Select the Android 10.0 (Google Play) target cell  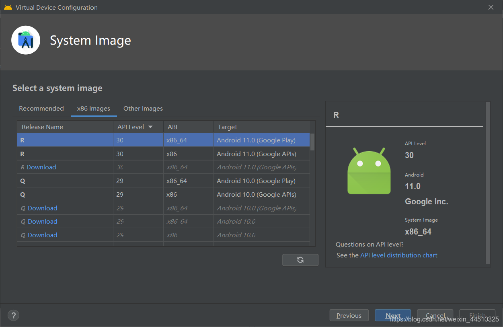pyautogui.click(x=256, y=181)
